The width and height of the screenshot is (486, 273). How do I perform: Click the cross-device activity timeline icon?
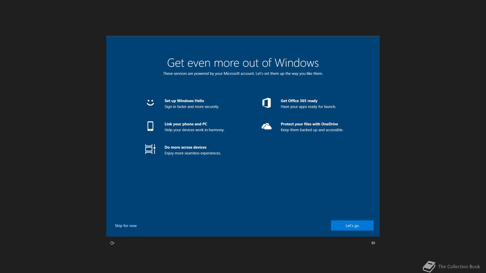(150, 149)
